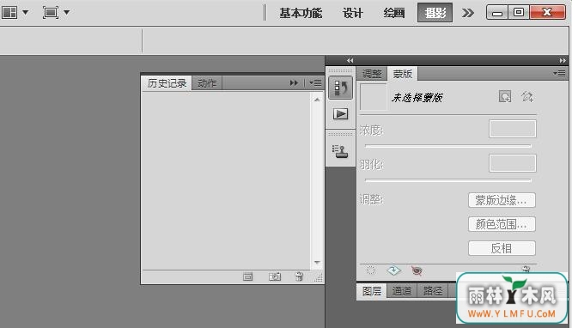Screen dimensions: 572x328
Task: Switch to the 路径 tab
Action: 433,291
